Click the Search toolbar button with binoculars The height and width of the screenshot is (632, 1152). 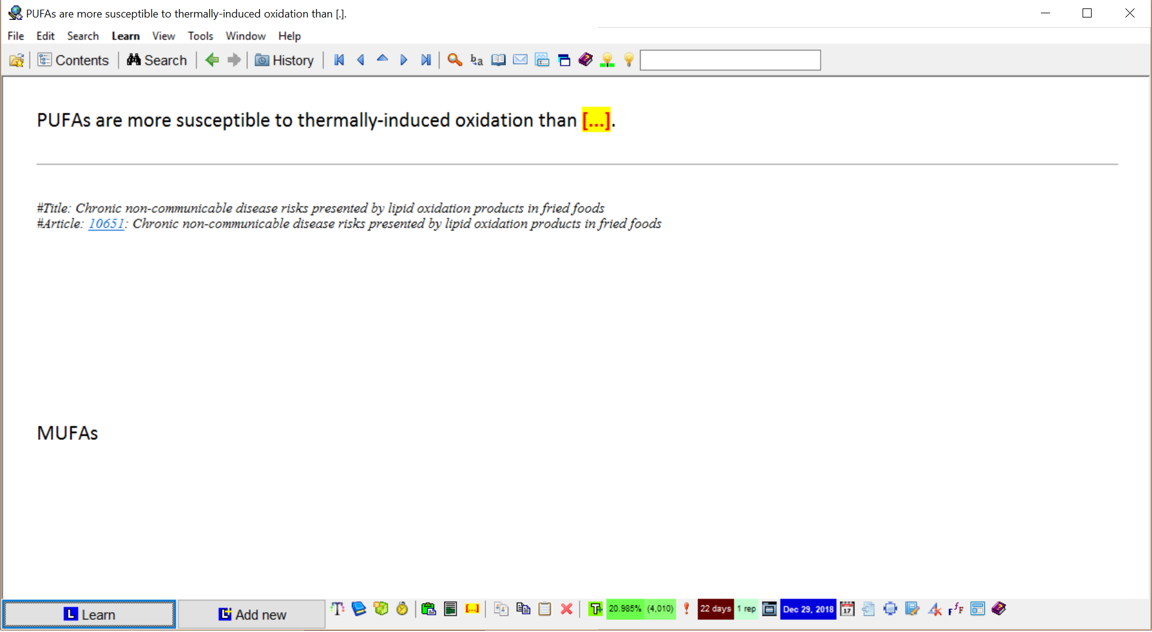(x=157, y=60)
